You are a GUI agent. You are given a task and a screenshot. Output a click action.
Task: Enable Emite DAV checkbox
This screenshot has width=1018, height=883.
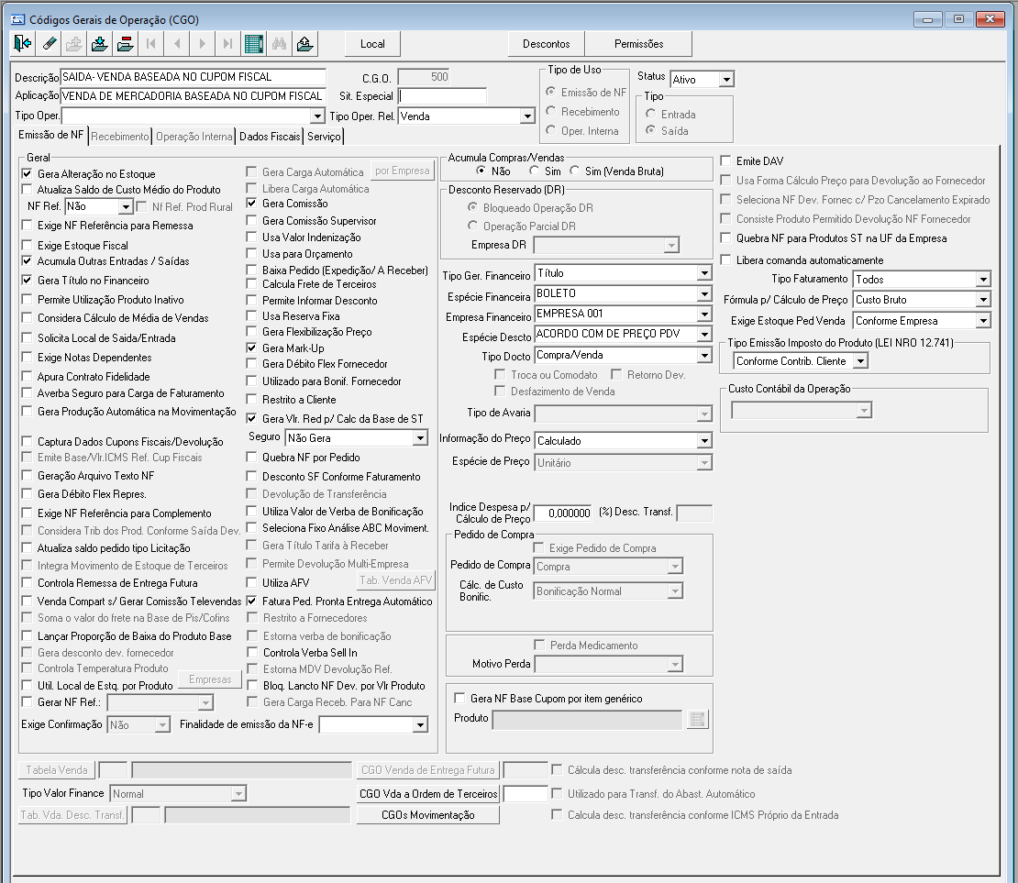(725, 161)
